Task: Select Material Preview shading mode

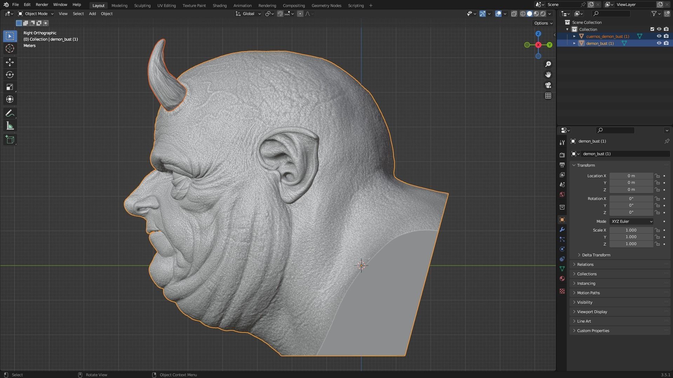Action: 536,14
